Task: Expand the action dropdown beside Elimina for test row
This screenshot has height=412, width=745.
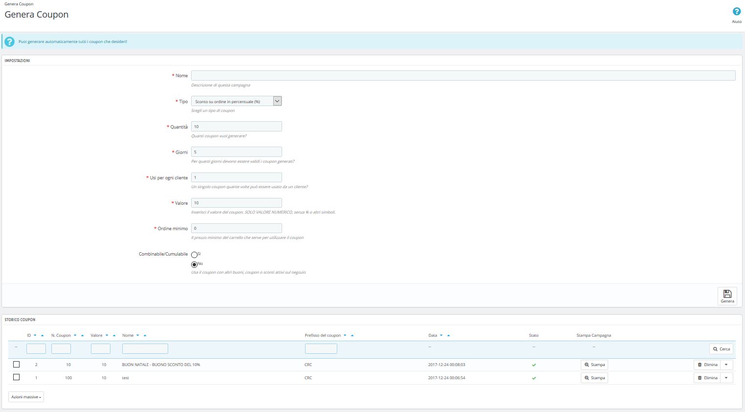Action: coord(726,378)
